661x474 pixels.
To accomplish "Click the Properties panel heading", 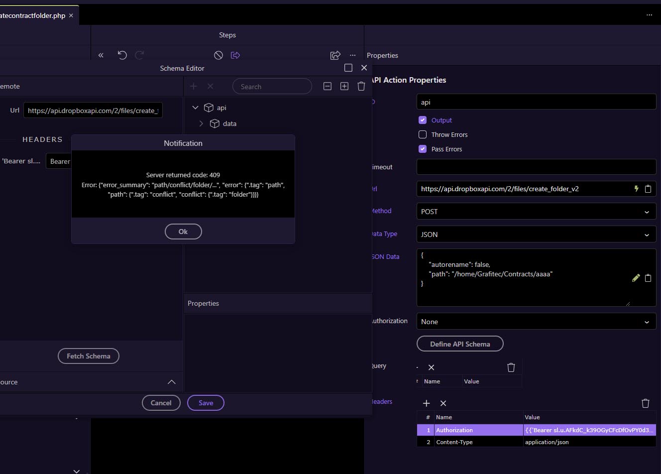I will pos(382,55).
